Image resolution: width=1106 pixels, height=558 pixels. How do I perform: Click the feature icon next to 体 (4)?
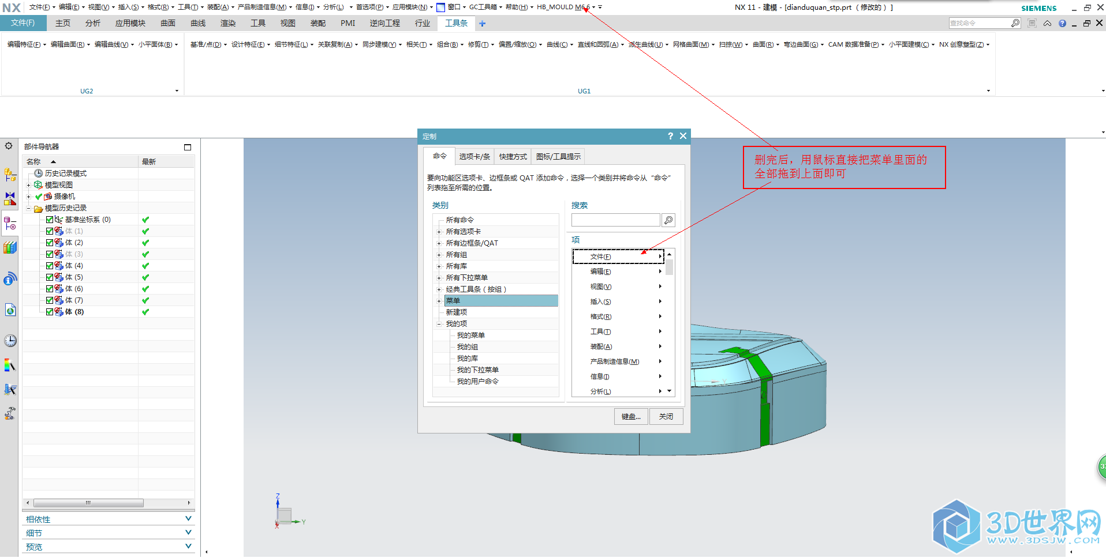pos(59,266)
